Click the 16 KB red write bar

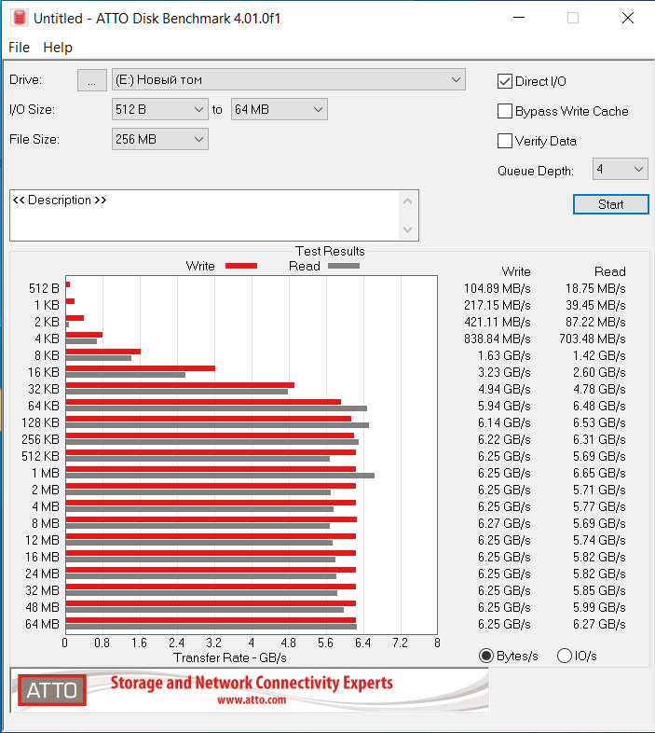click(x=140, y=368)
